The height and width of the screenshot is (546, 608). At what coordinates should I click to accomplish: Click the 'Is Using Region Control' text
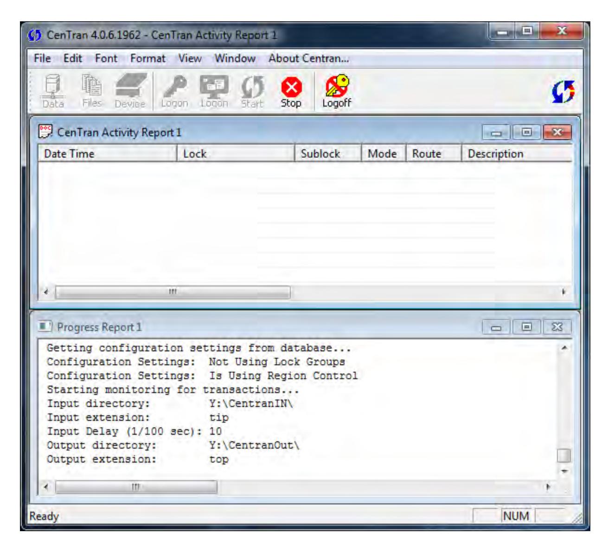(283, 375)
